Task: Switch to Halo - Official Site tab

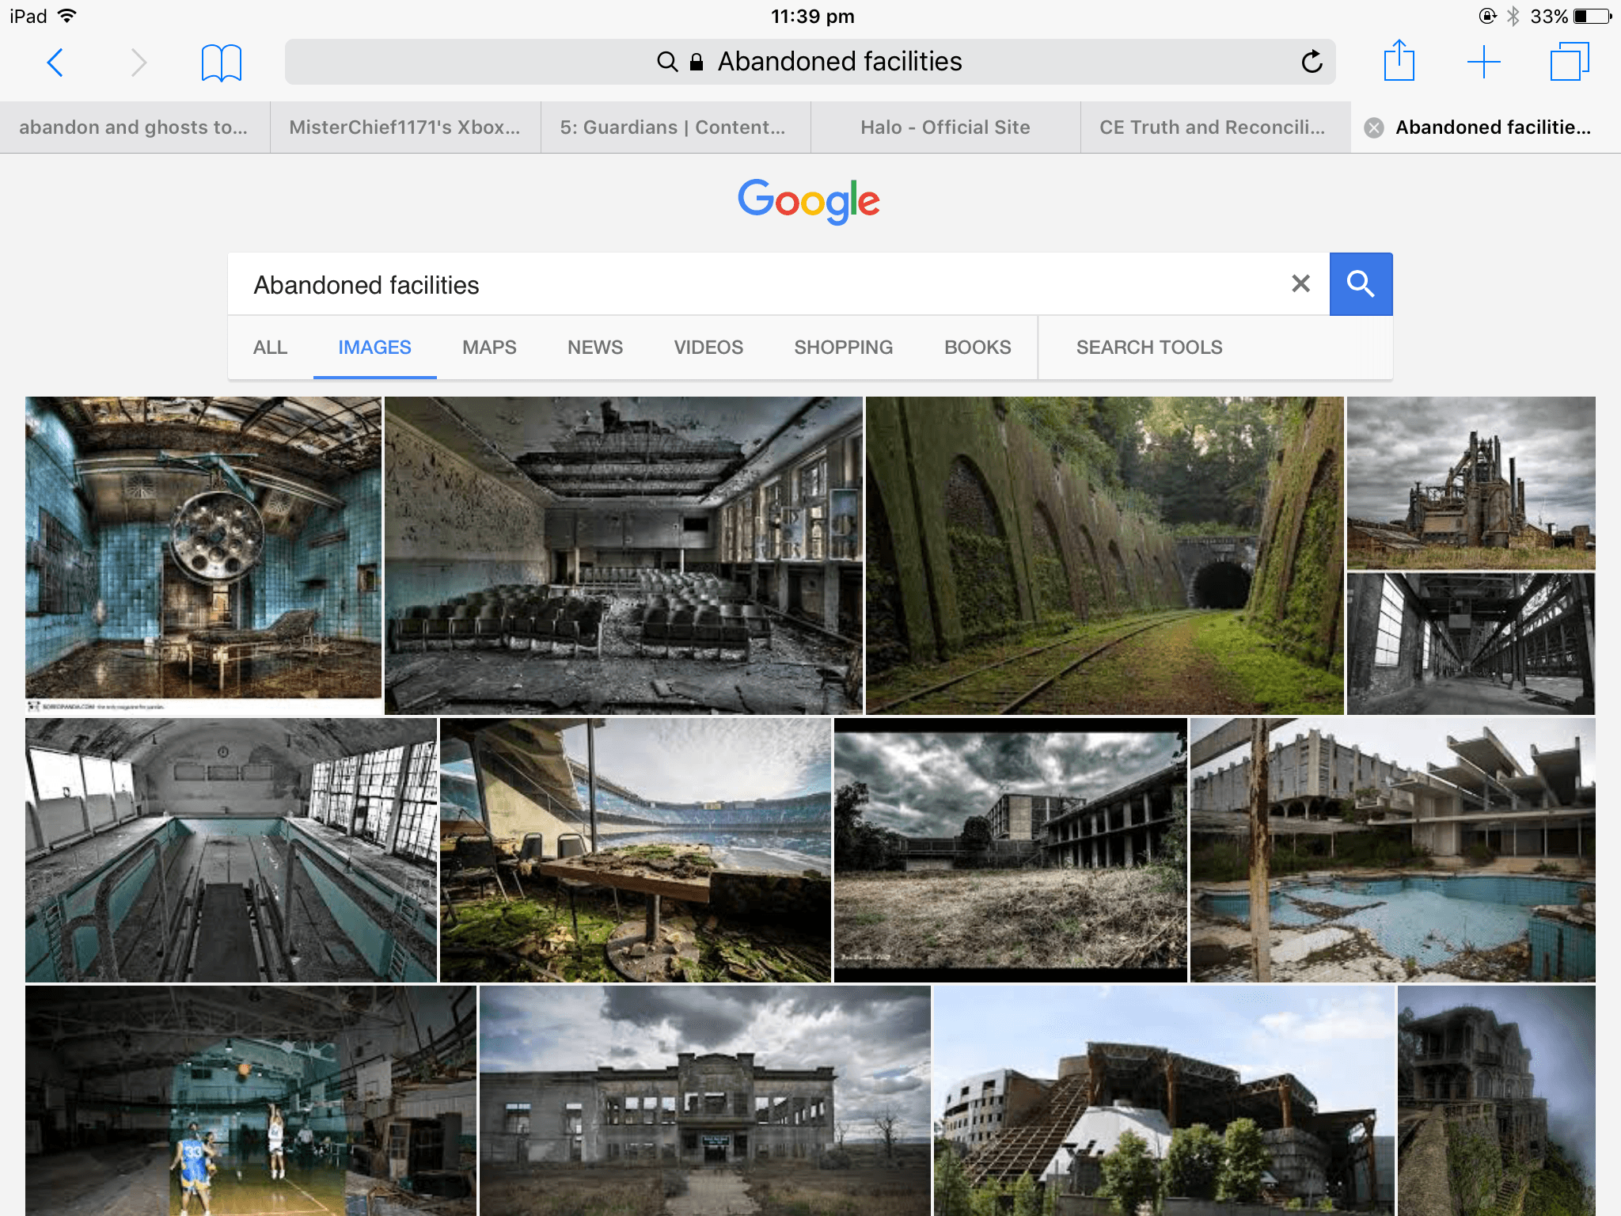Action: click(x=945, y=127)
